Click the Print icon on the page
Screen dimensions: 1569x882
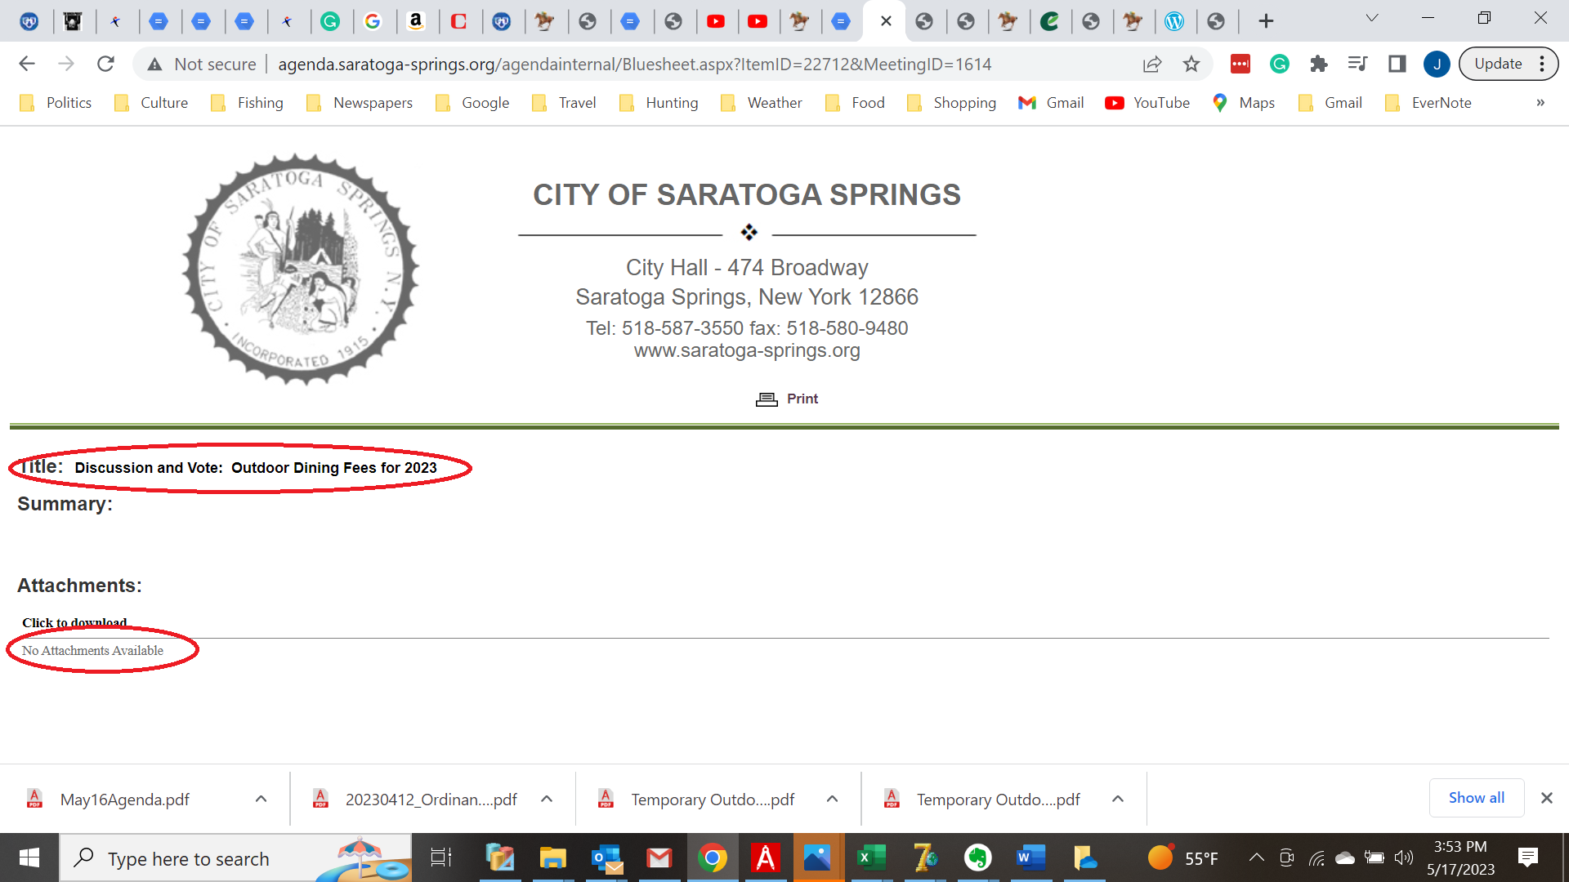(x=767, y=399)
